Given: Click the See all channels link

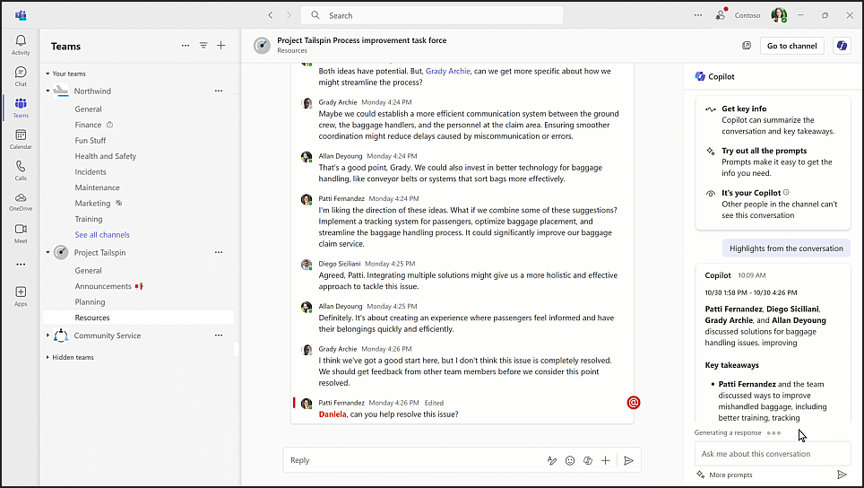Looking at the screenshot, I should [x=102, y=235].
